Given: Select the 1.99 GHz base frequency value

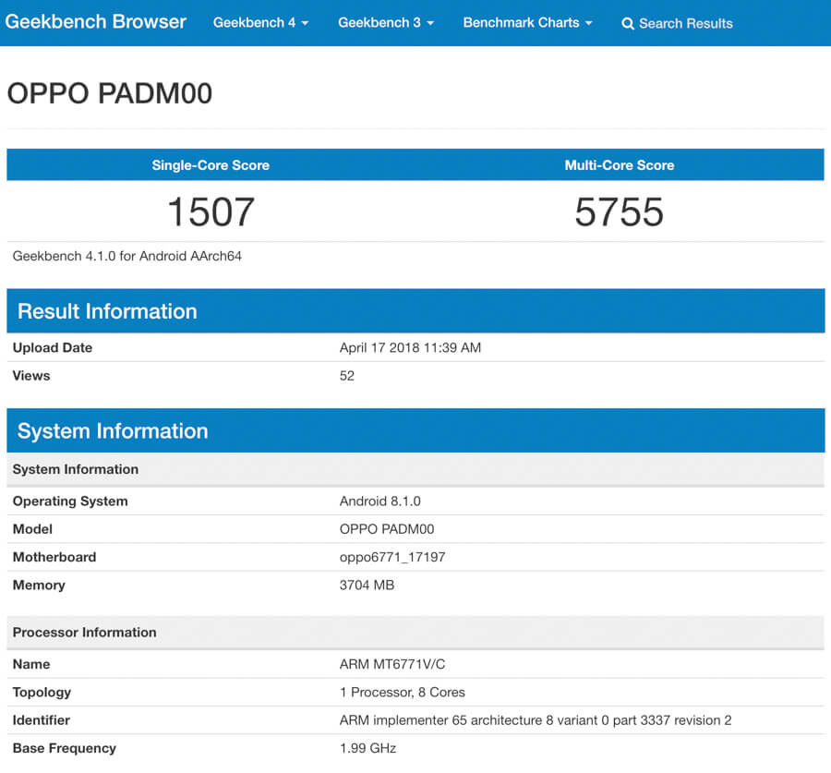Looking at the screenshot, I should coord(367,748).
